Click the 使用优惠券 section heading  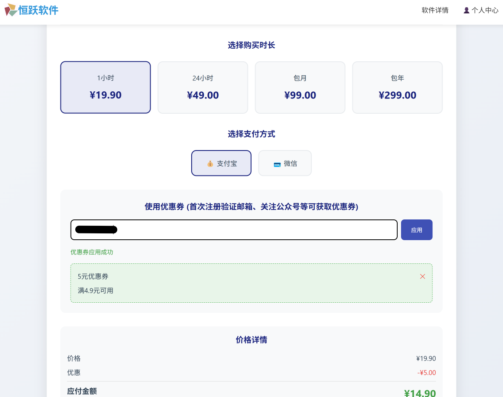tap(251, 206)
